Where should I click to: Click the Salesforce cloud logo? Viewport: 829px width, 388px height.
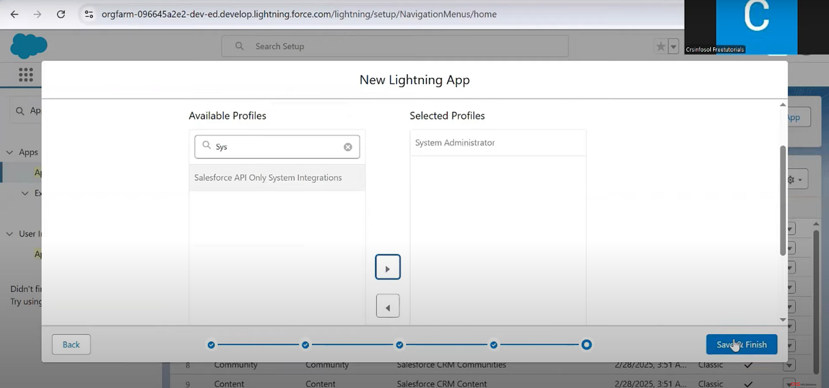click(28, 46)
